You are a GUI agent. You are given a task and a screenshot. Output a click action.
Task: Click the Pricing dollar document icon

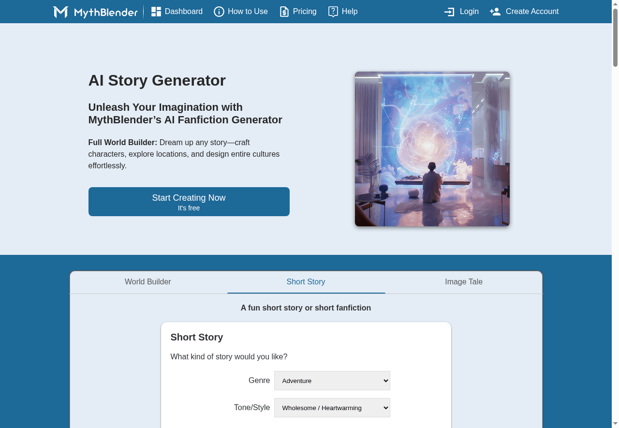click(284, 12)
